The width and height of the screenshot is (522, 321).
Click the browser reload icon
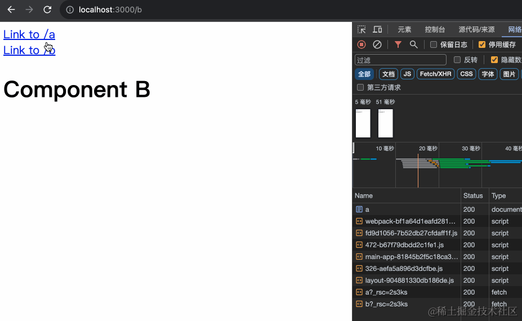click(x=47, y=10)
